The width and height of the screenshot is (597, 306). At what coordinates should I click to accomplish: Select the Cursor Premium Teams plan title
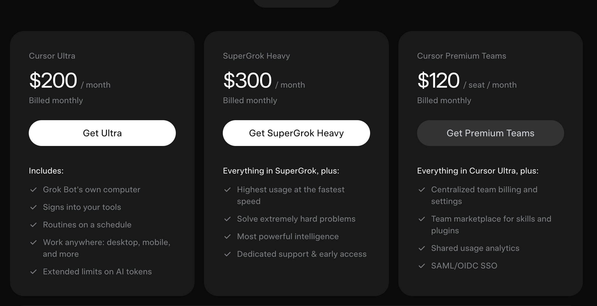click(x=462, y=56)
